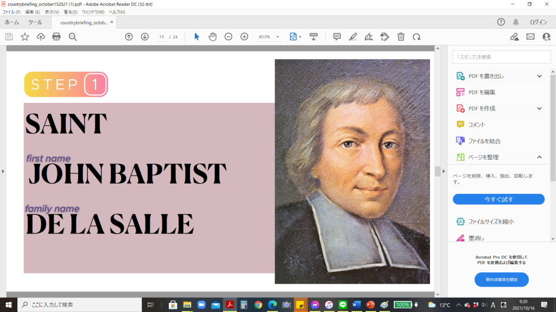Bookmark the file with the star icon
Screen dimensions: 556x312
(x=25, y=37)
